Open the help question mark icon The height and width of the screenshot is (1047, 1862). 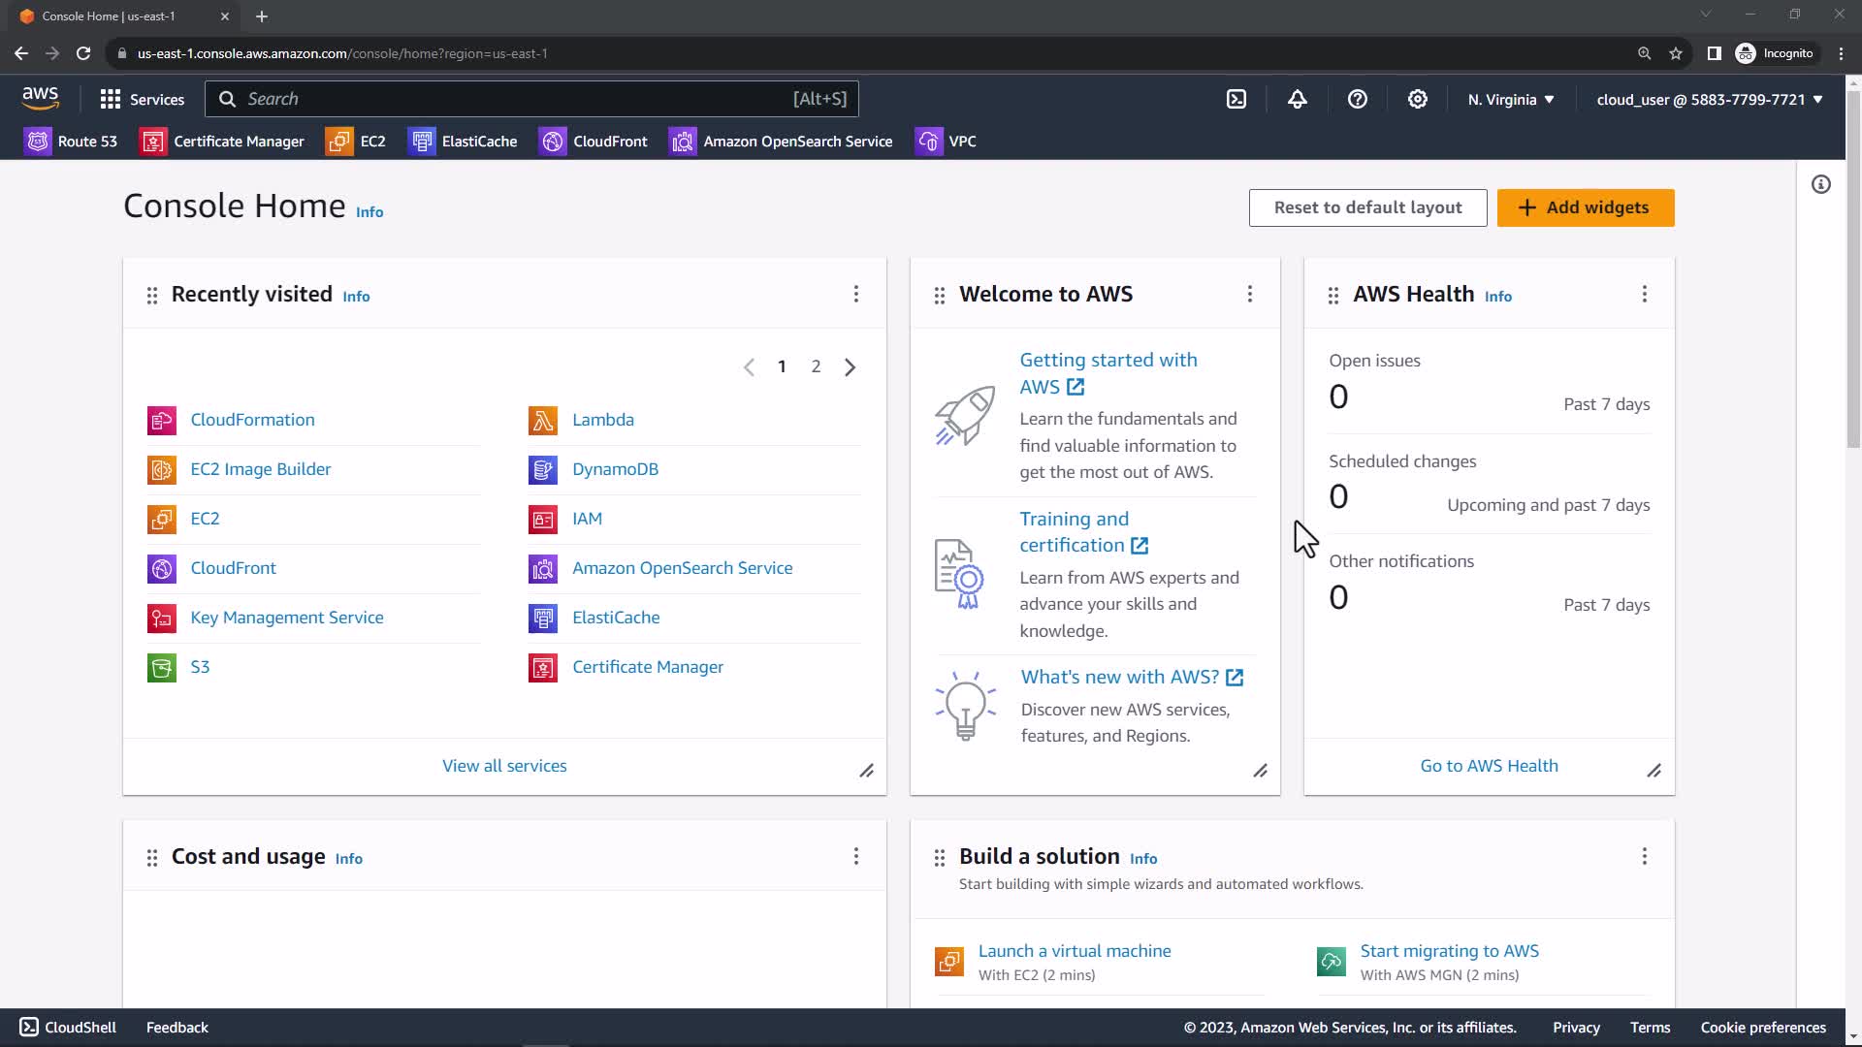click(1357, 99)
